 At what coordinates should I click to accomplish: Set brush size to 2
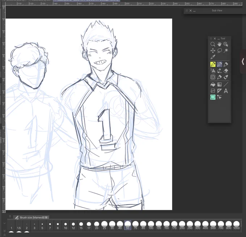tap(27, 225)
